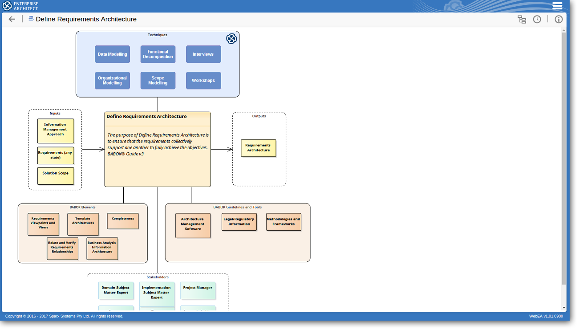Open the hamburger menu
This screenshot has height=334, width=583.
tap(557, 6)
